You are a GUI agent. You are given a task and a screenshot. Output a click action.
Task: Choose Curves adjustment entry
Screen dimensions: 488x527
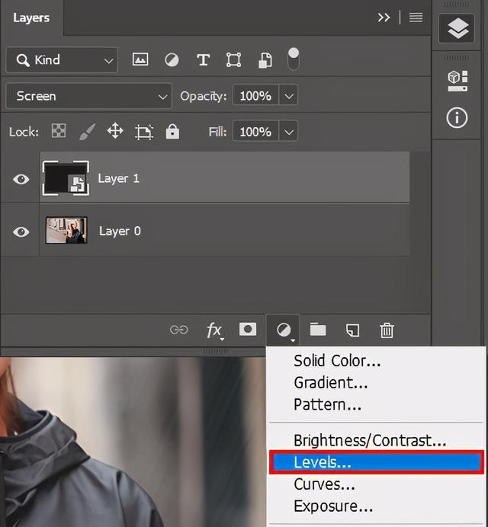tap(324, 484)
